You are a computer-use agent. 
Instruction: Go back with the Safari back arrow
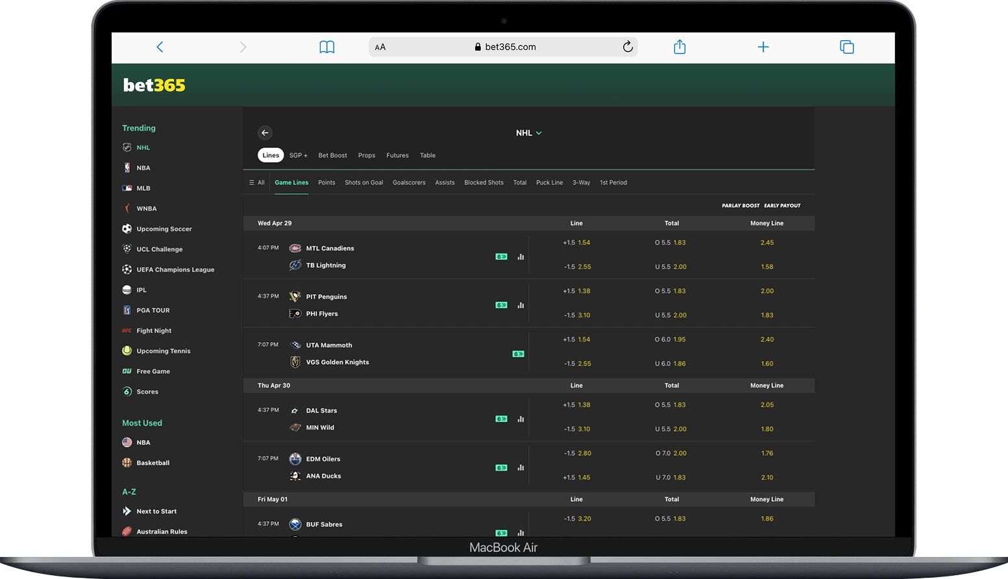click(x=160, y=47)
